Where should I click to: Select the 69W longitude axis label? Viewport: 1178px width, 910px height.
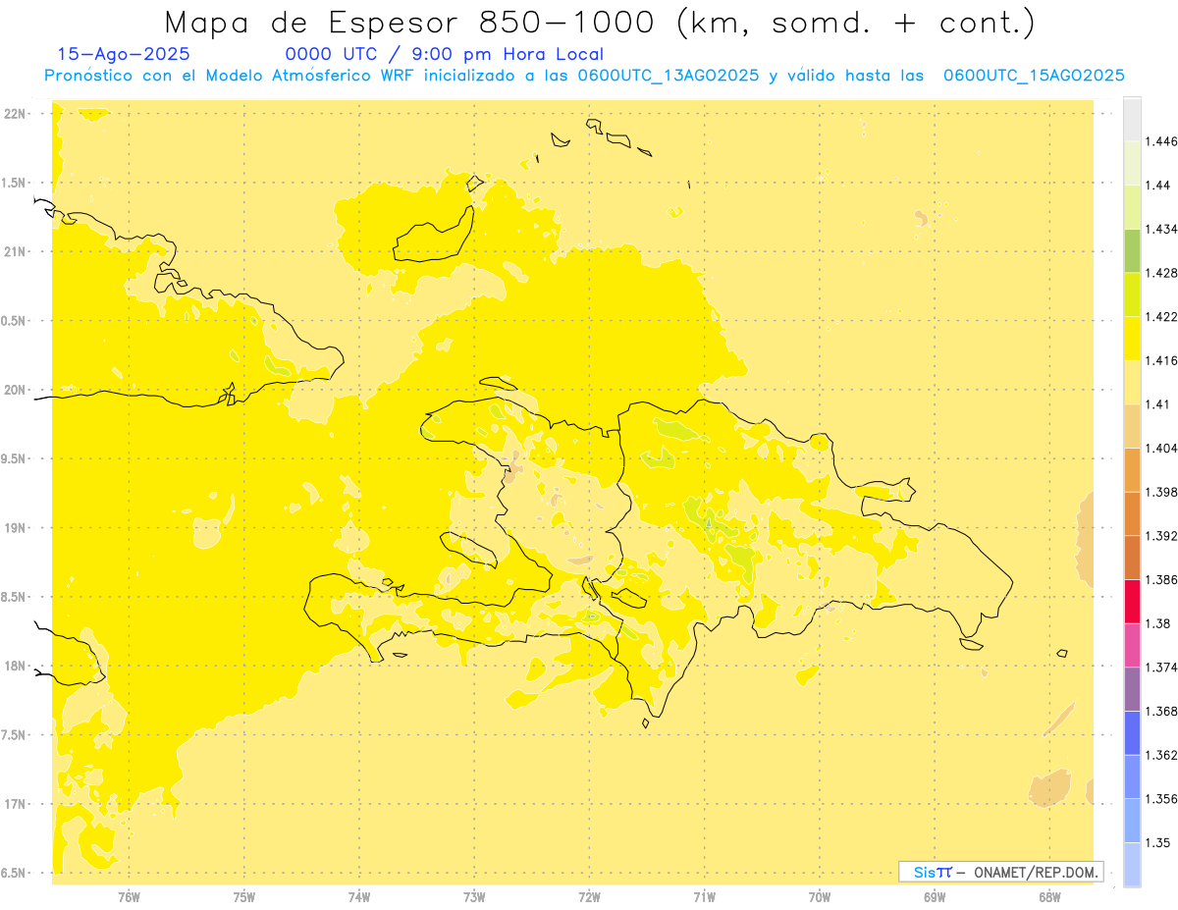click(935, 895)
